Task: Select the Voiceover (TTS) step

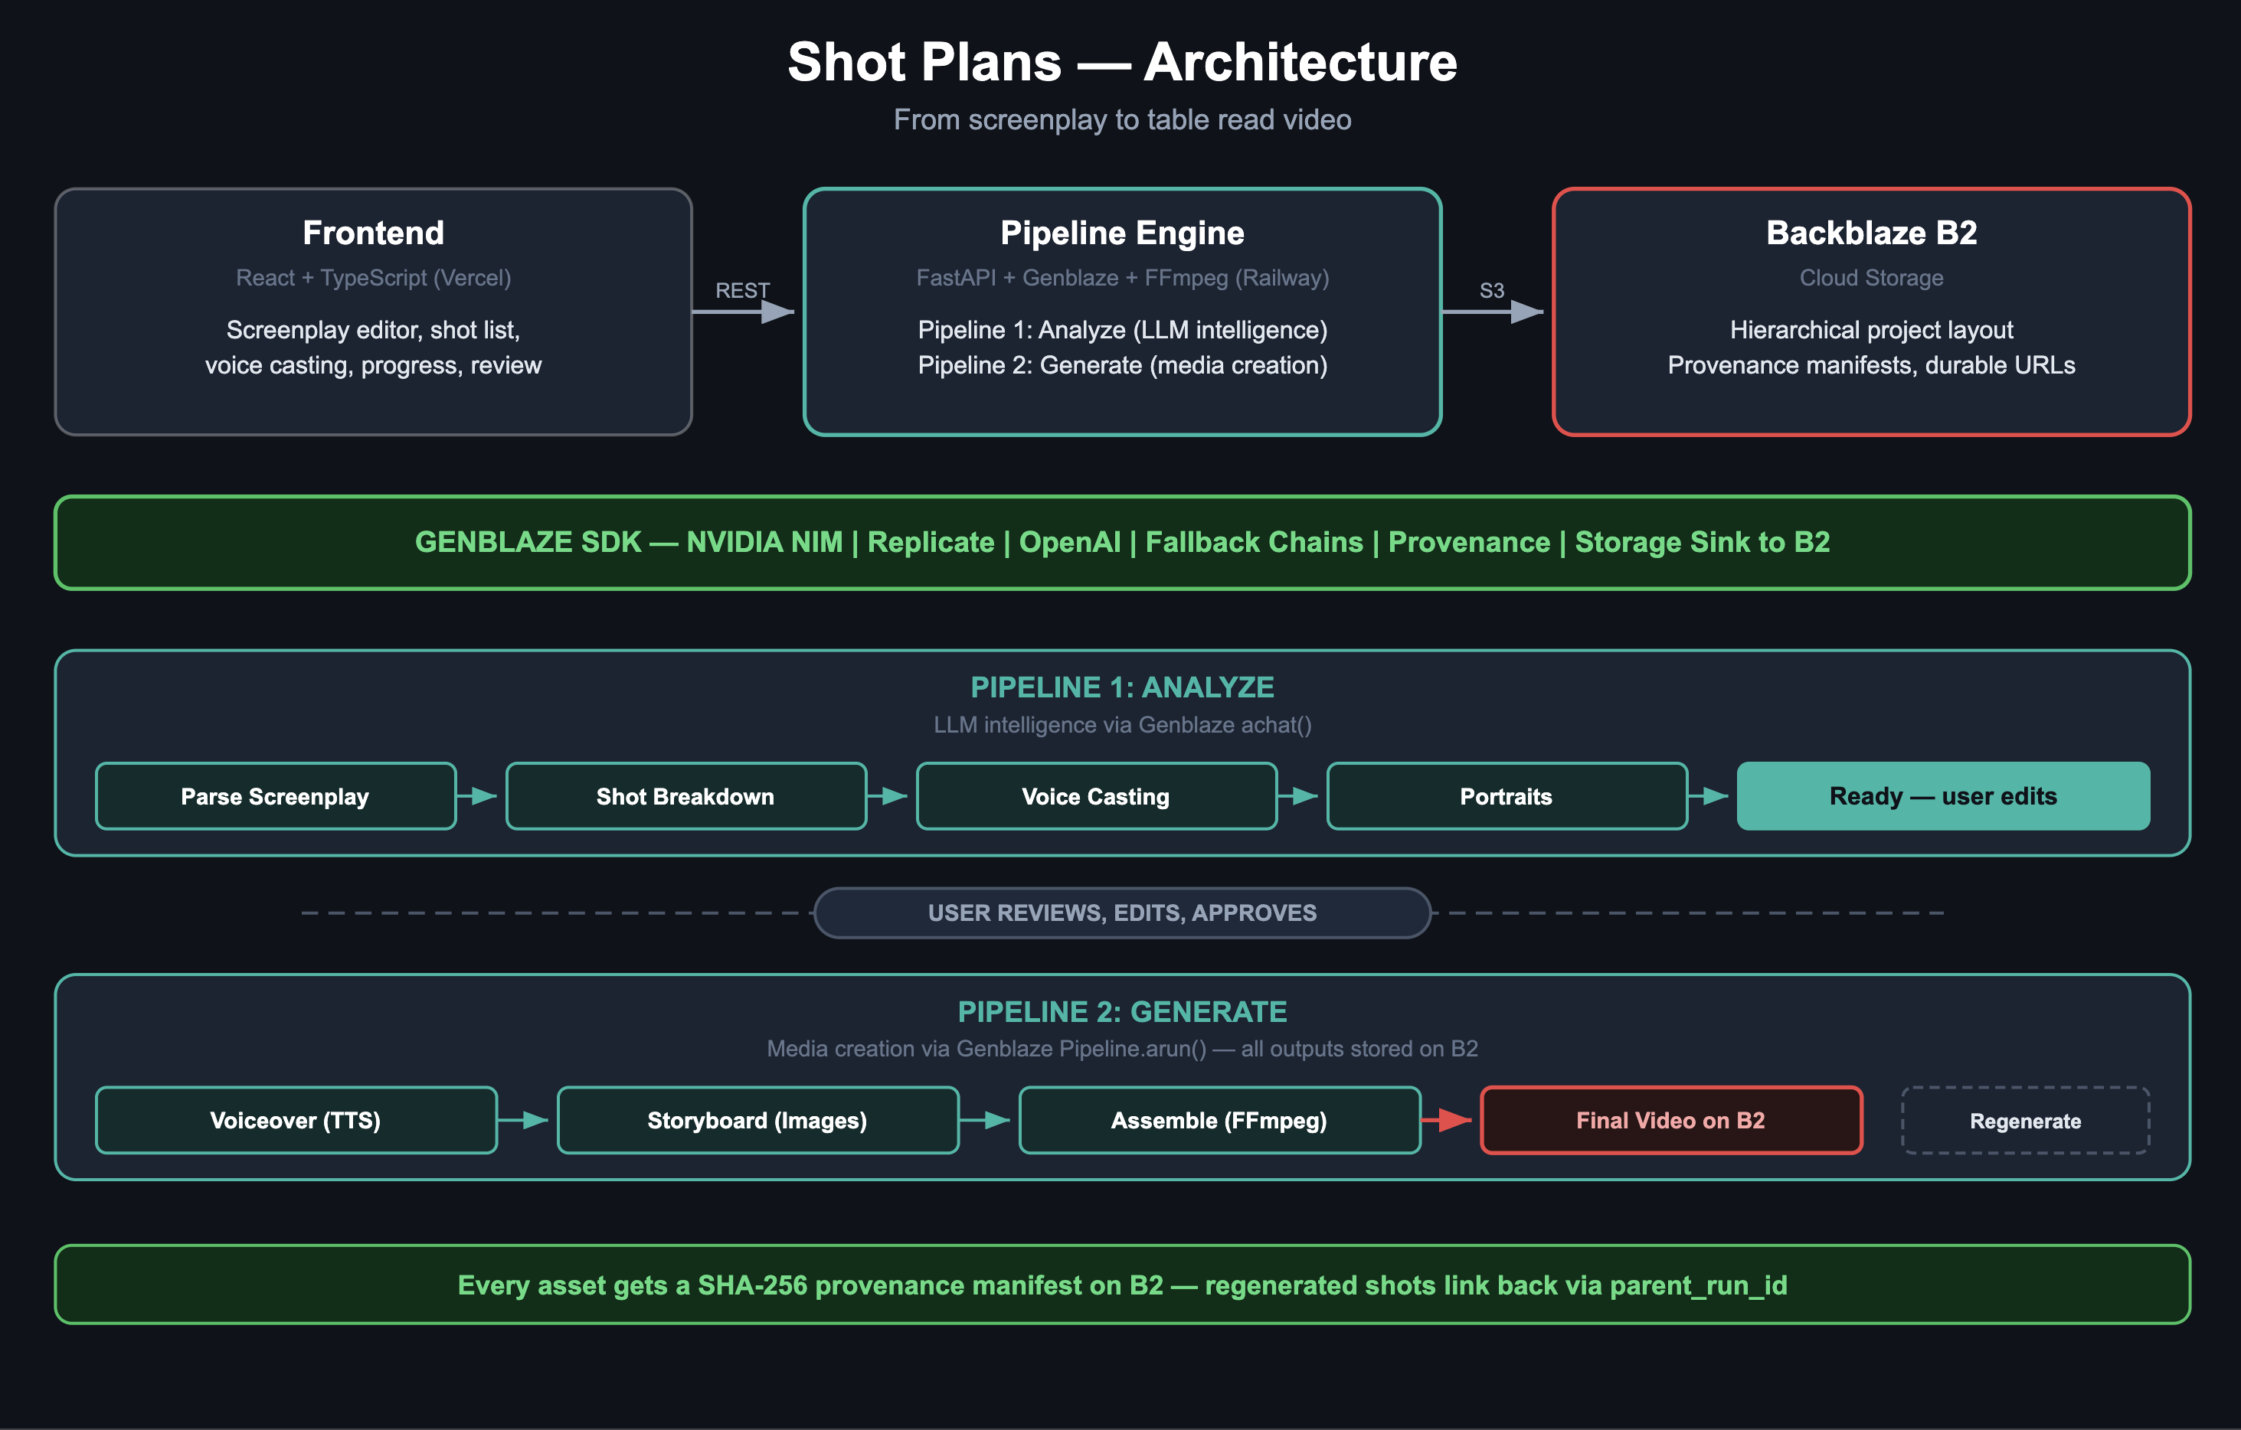Action: pos(296,1120)
